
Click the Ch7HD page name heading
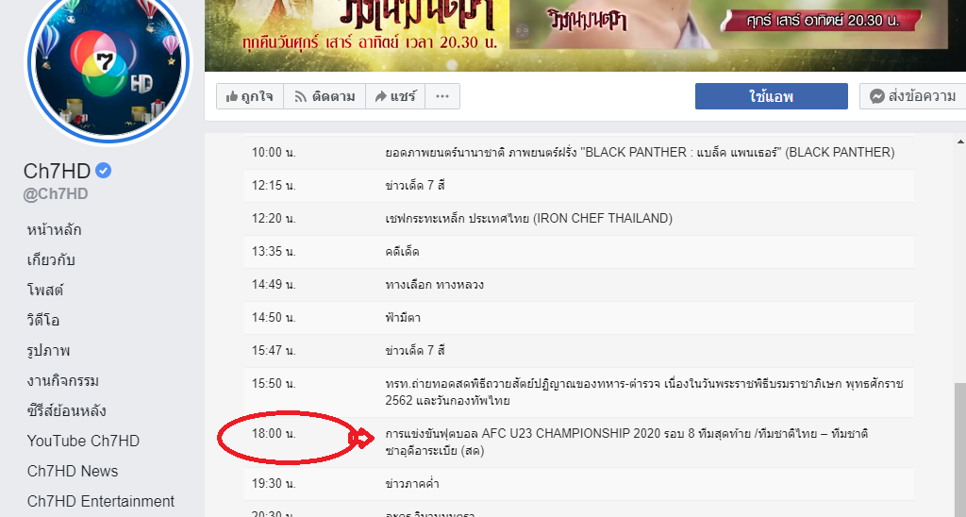click(x=57, y=171)
